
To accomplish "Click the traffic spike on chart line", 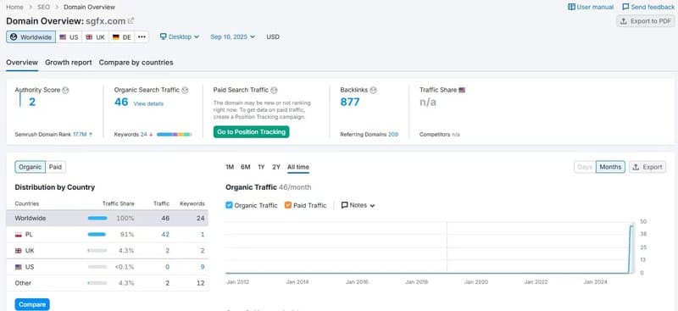I will point(631,226).
